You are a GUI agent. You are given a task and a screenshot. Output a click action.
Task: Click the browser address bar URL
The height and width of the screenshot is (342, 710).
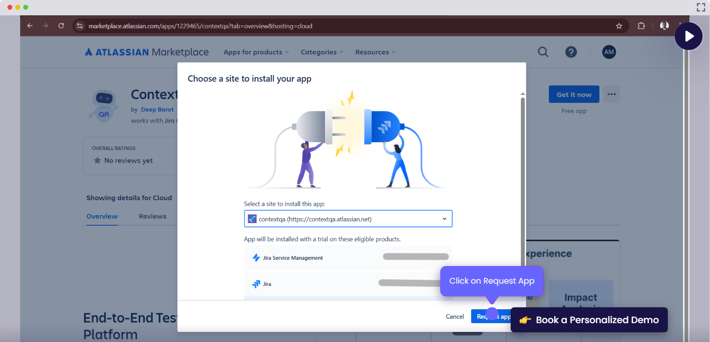200,26
